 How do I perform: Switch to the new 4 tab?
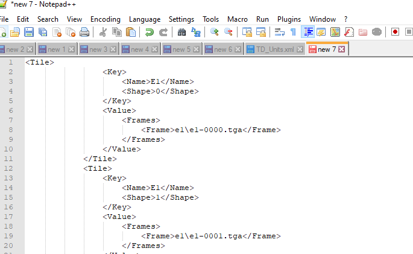(140, 49)
